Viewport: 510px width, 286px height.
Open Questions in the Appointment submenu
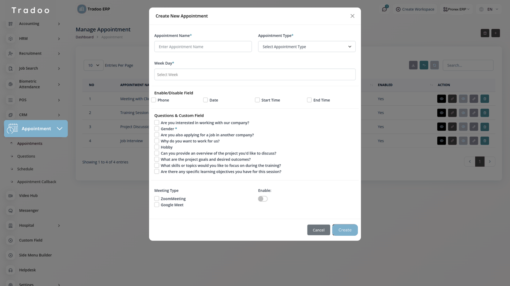click(x=26, y=156)
